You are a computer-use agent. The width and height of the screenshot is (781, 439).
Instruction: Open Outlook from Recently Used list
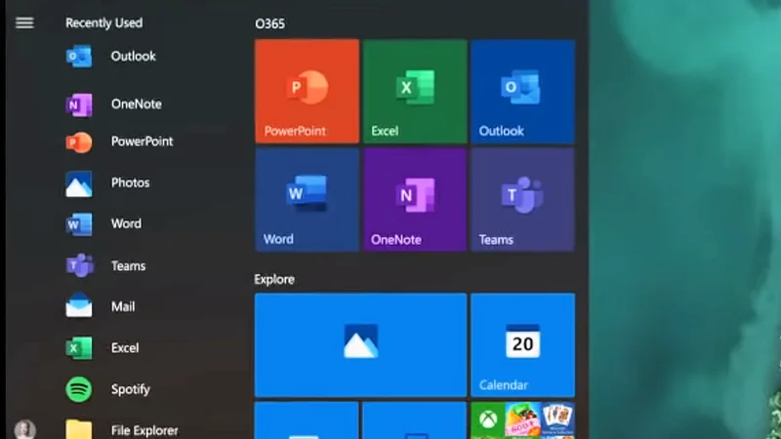pyautogui.click(x=111, y=57)
